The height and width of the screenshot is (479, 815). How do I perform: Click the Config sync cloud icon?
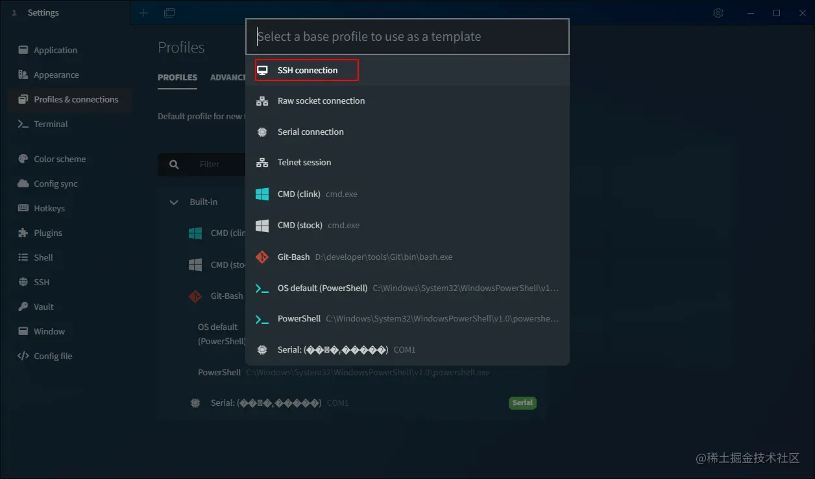click(23, 183)
